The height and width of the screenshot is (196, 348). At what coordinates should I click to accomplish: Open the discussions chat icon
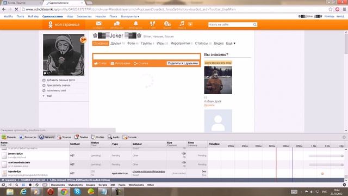coord(117,24)
